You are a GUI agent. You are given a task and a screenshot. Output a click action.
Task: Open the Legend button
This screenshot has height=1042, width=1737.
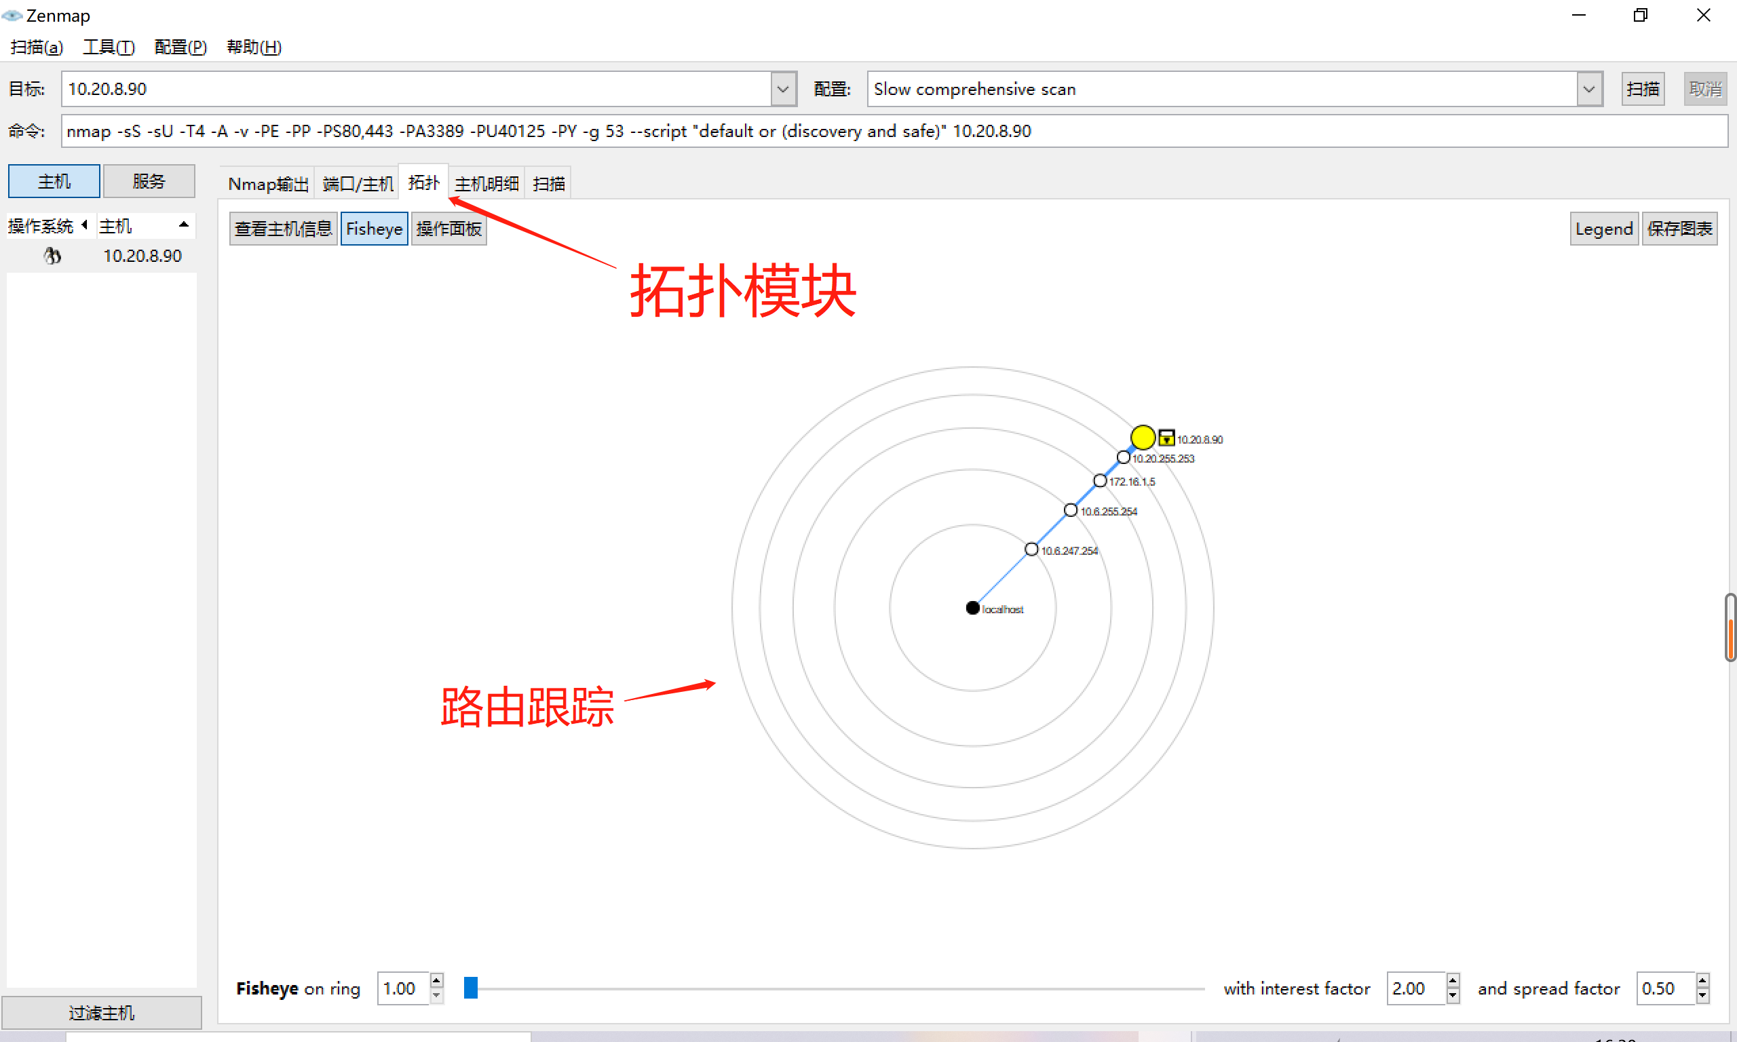click(1603, 229)
